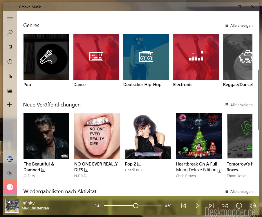Show all Wiedergabelisten nach Aktivität
262x217 pixels.
(x=238, y=191)
